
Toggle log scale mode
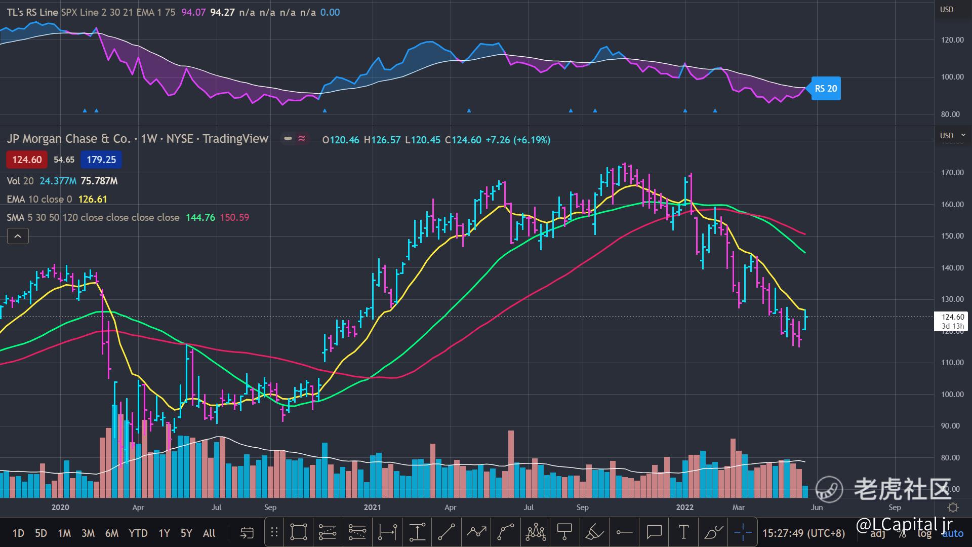(x=924, y=533)
